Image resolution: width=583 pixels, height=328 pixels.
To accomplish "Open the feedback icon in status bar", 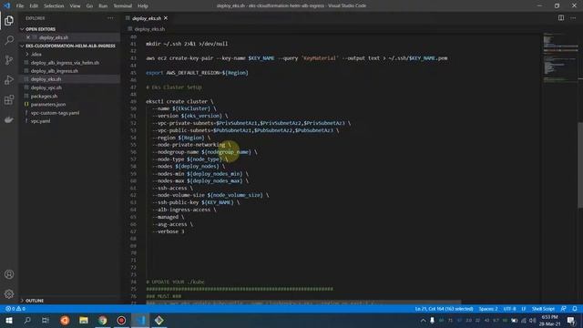I will point(564,309).
